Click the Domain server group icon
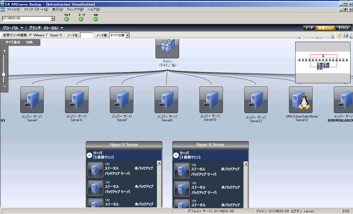 pyautogui.click(x=167, y=48)
